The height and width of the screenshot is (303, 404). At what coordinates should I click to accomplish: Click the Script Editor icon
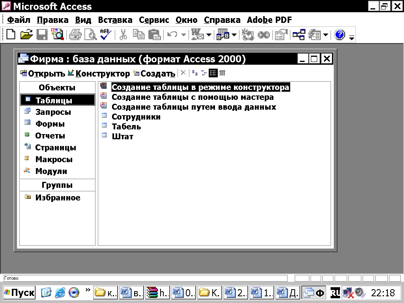pyautogui.click(x=264, y=35)
